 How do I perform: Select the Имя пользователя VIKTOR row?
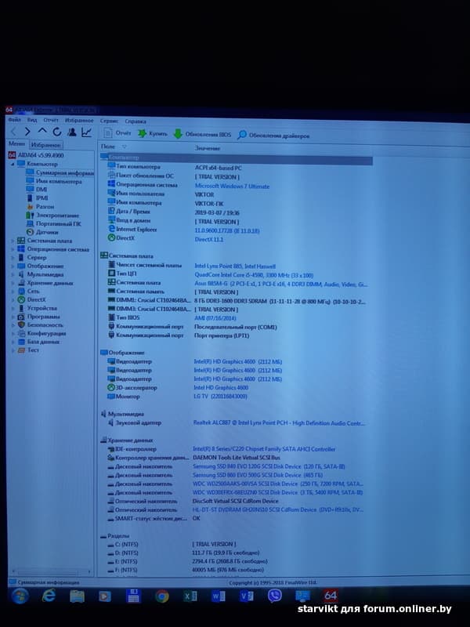[236, 194]
